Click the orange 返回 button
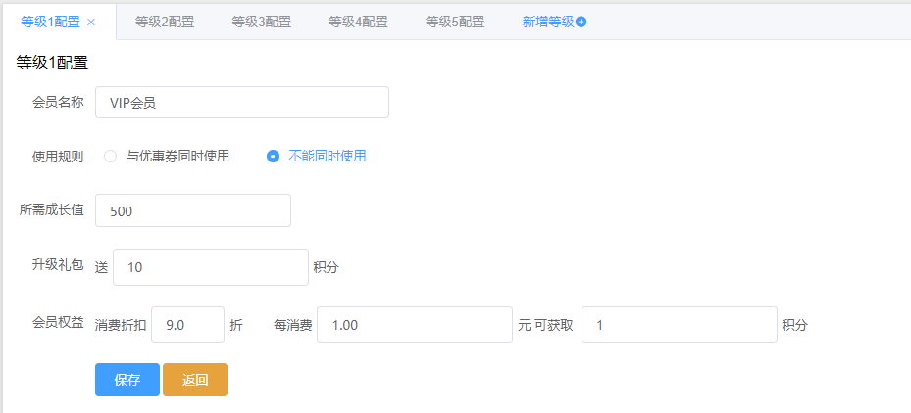This screenshot has height=413, width=911. coord(195,380)
